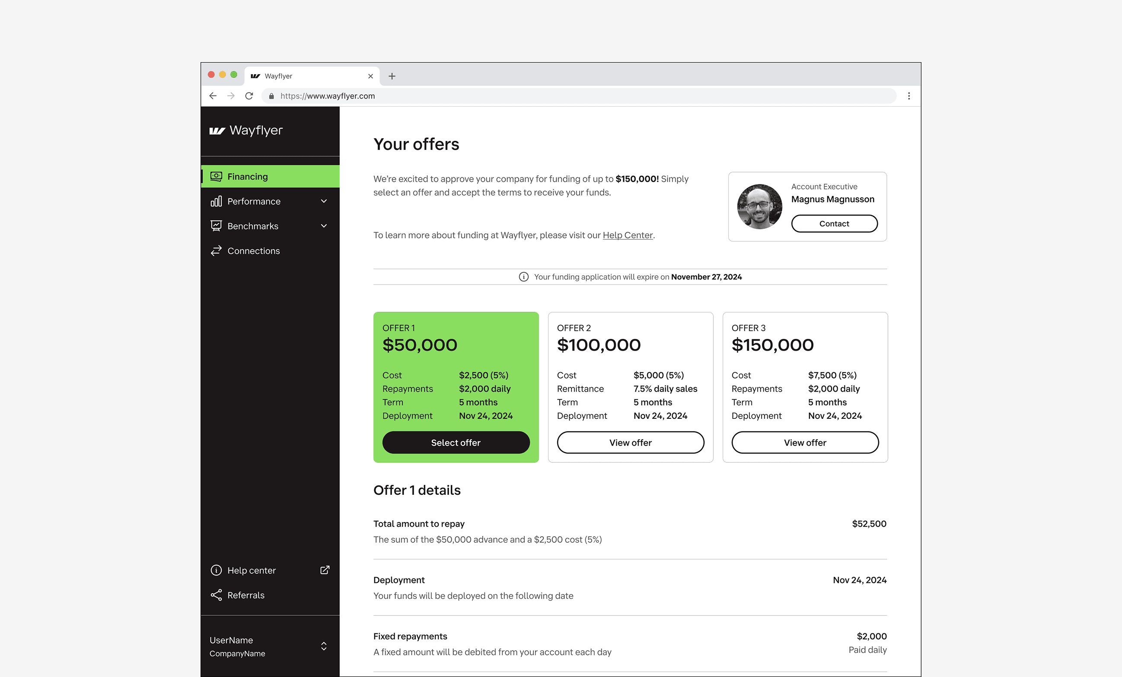Open the UserName account switcher
The width and height of the screenshot is (1122, 677).
[324, 646]
